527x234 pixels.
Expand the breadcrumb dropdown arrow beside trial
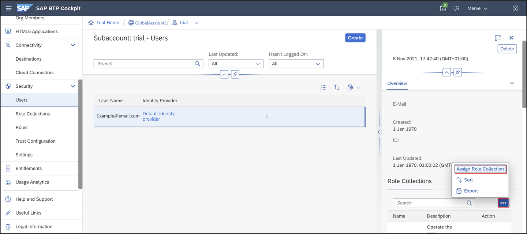pyautogui.click(x=197, y=23)
